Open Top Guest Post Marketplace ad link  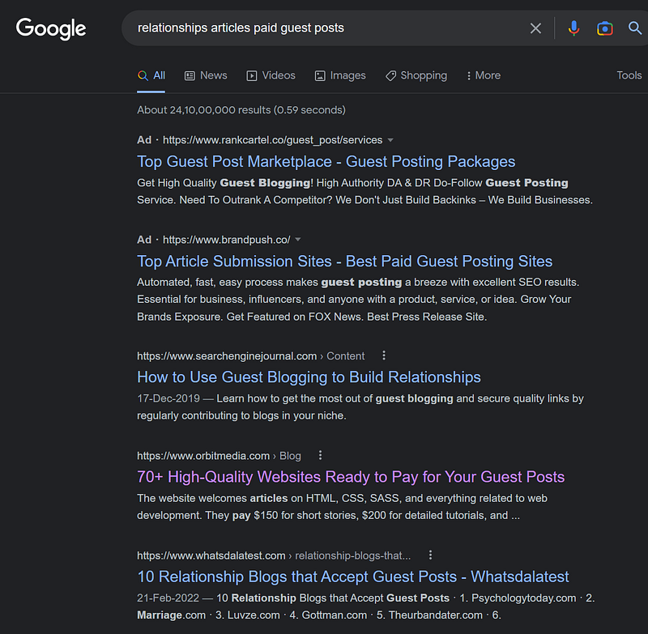pos(326,161)
